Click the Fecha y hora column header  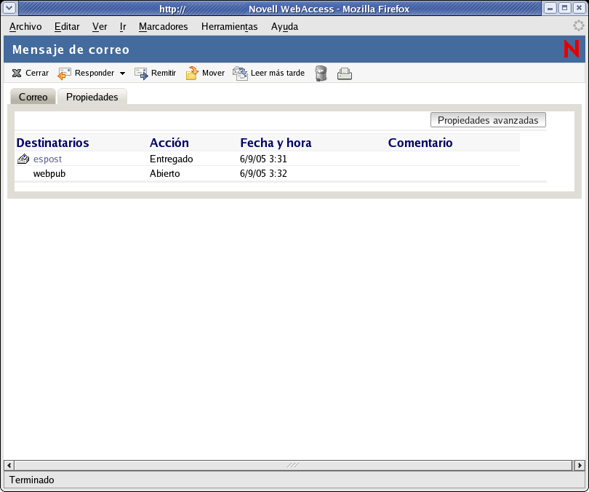pos(276,143)
